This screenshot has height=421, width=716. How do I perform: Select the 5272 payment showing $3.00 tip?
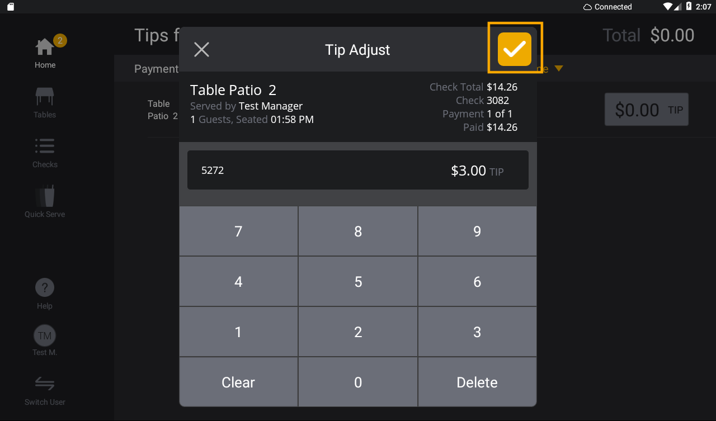(x=358, y=169)
